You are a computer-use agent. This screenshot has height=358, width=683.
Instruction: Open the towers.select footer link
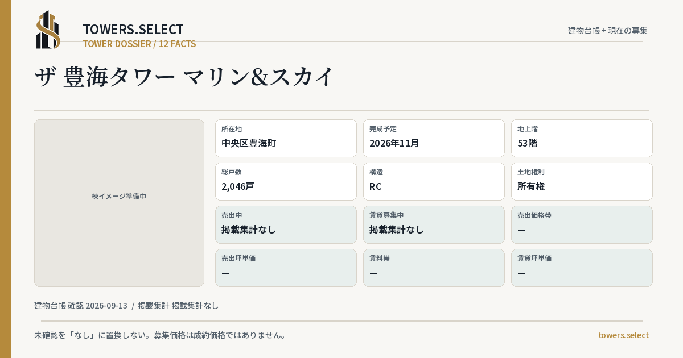(x=623, y=335)
